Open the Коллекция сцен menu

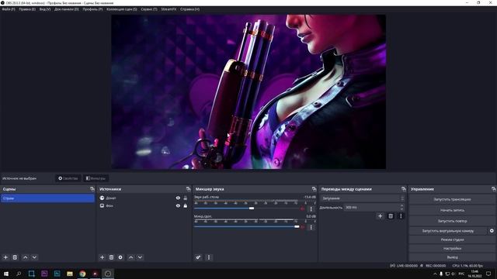[x=122, y=9]
